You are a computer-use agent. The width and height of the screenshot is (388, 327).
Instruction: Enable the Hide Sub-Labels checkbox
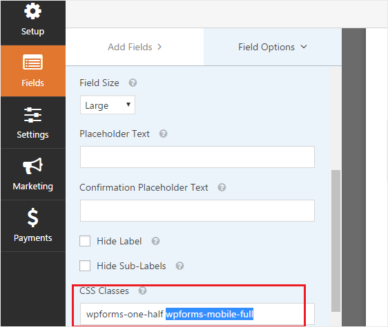pos(85,266)
